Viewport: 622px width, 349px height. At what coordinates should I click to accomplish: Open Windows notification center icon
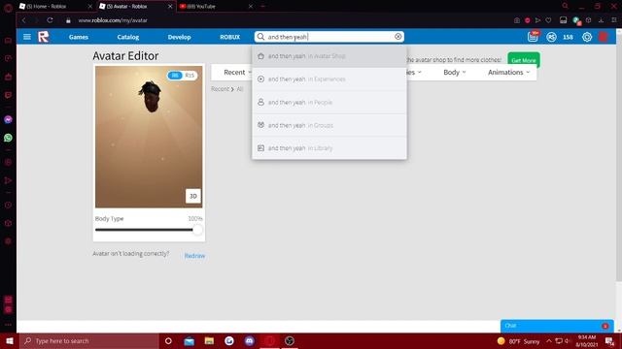point(609,341)
